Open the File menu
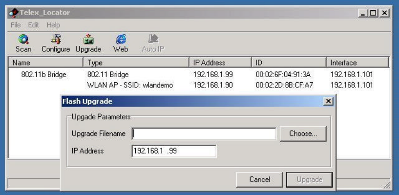This screenshot has height=195, width=399. point(16,25)
